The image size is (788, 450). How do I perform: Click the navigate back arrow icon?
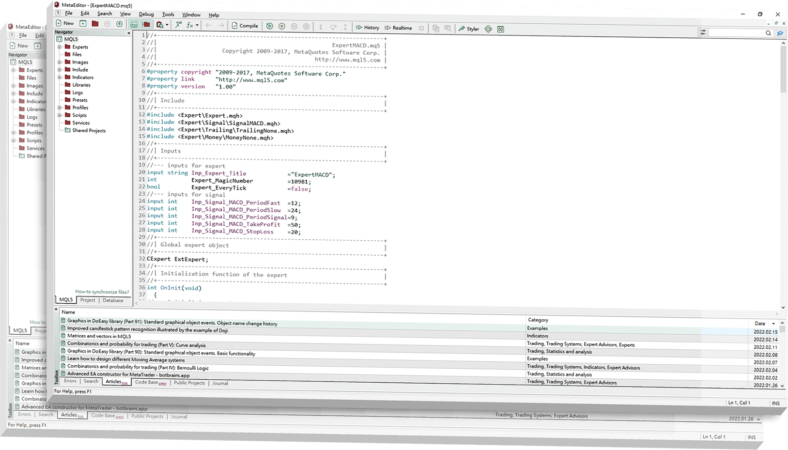(208, 25)
